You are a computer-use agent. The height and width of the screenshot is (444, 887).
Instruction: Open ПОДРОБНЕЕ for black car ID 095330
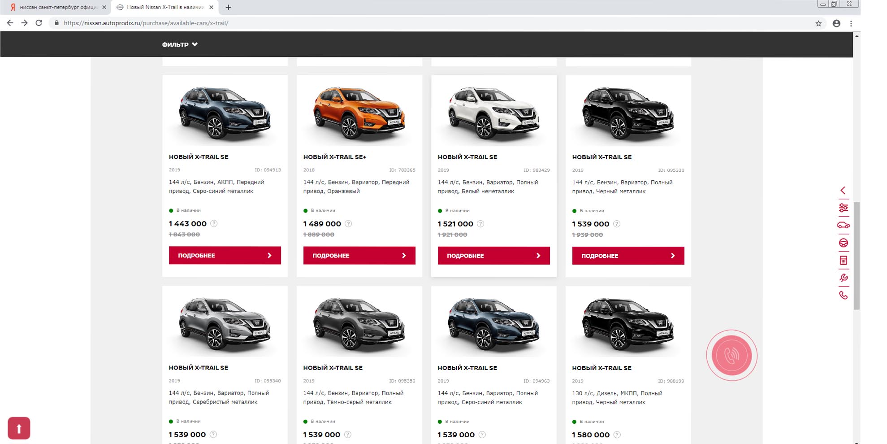[x=628, y=256]
